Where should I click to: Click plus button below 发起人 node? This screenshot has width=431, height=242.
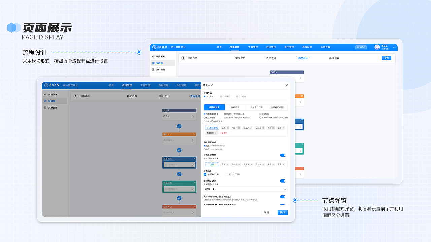point(179,126)
